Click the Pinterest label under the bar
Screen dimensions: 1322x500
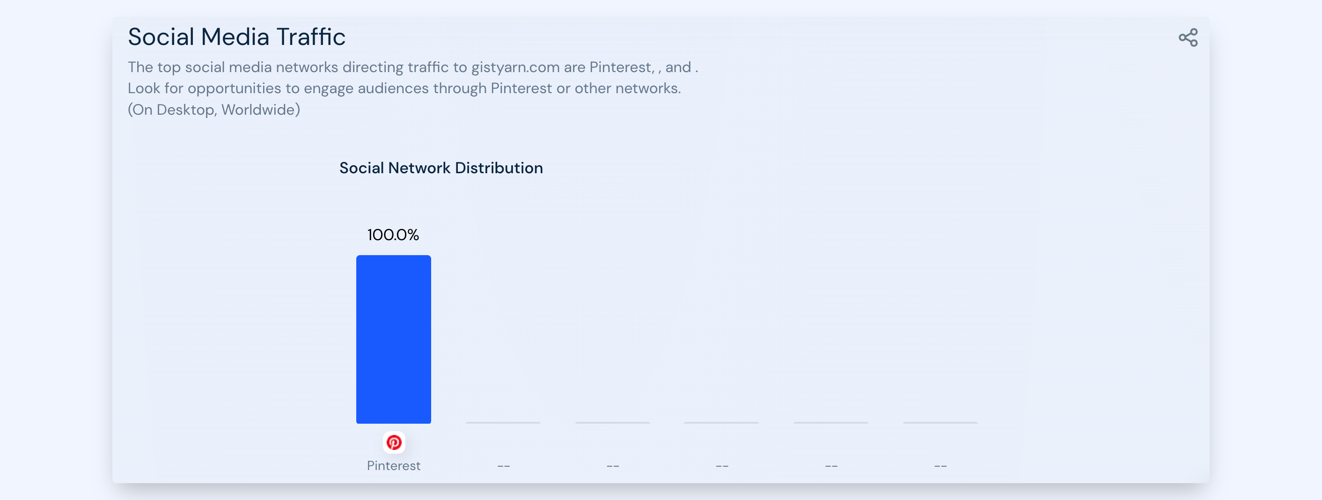394,466
